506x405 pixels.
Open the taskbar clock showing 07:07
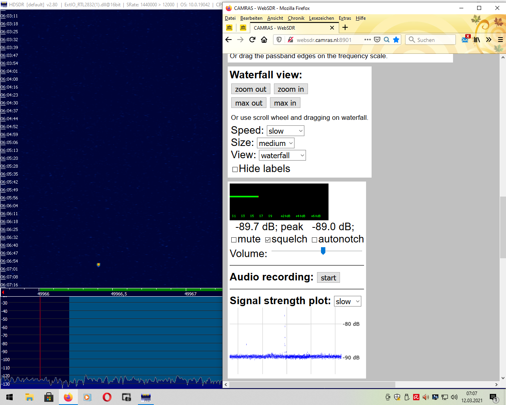472,397
